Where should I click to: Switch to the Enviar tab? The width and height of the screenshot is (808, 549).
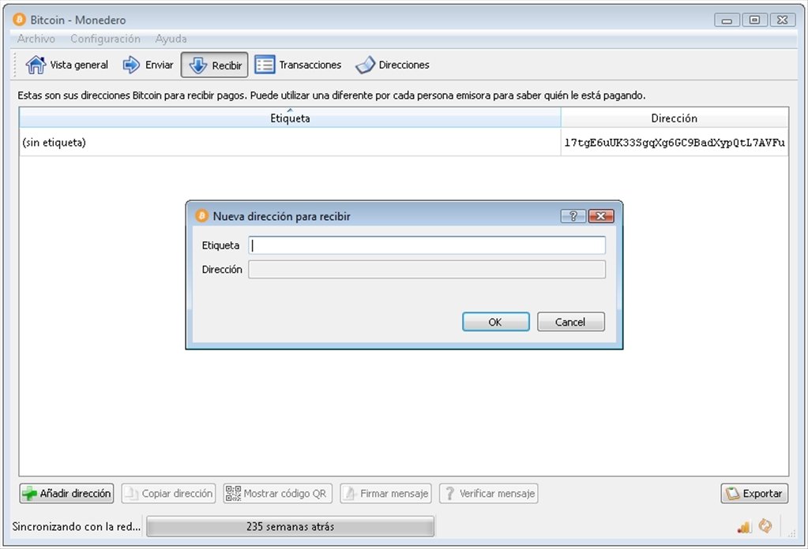pos(148,65)
